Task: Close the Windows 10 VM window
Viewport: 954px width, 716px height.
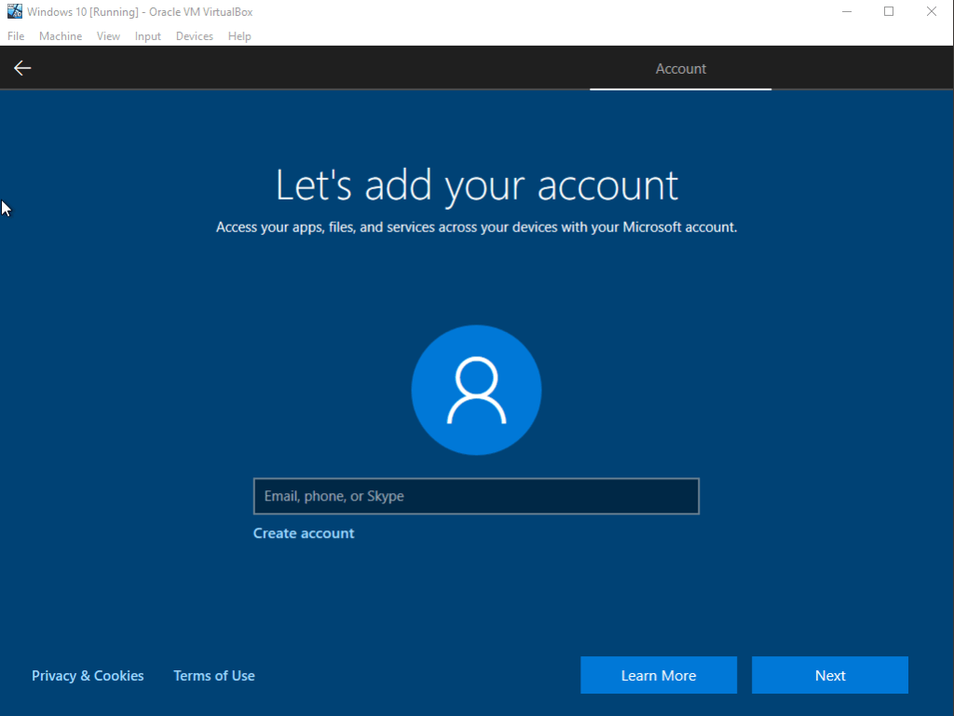Action: [x=932, y=12]
